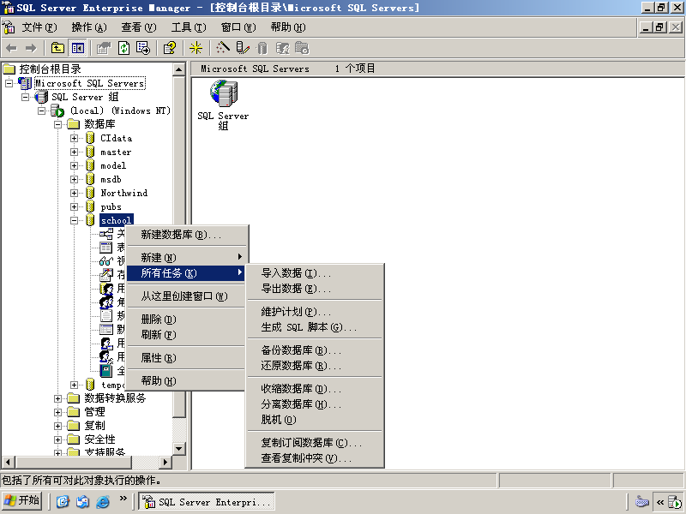This screenshot has width=686, height=514.
Task: Click SQL Server Enterprise Manager taskbar button
Action: [207, 502]
